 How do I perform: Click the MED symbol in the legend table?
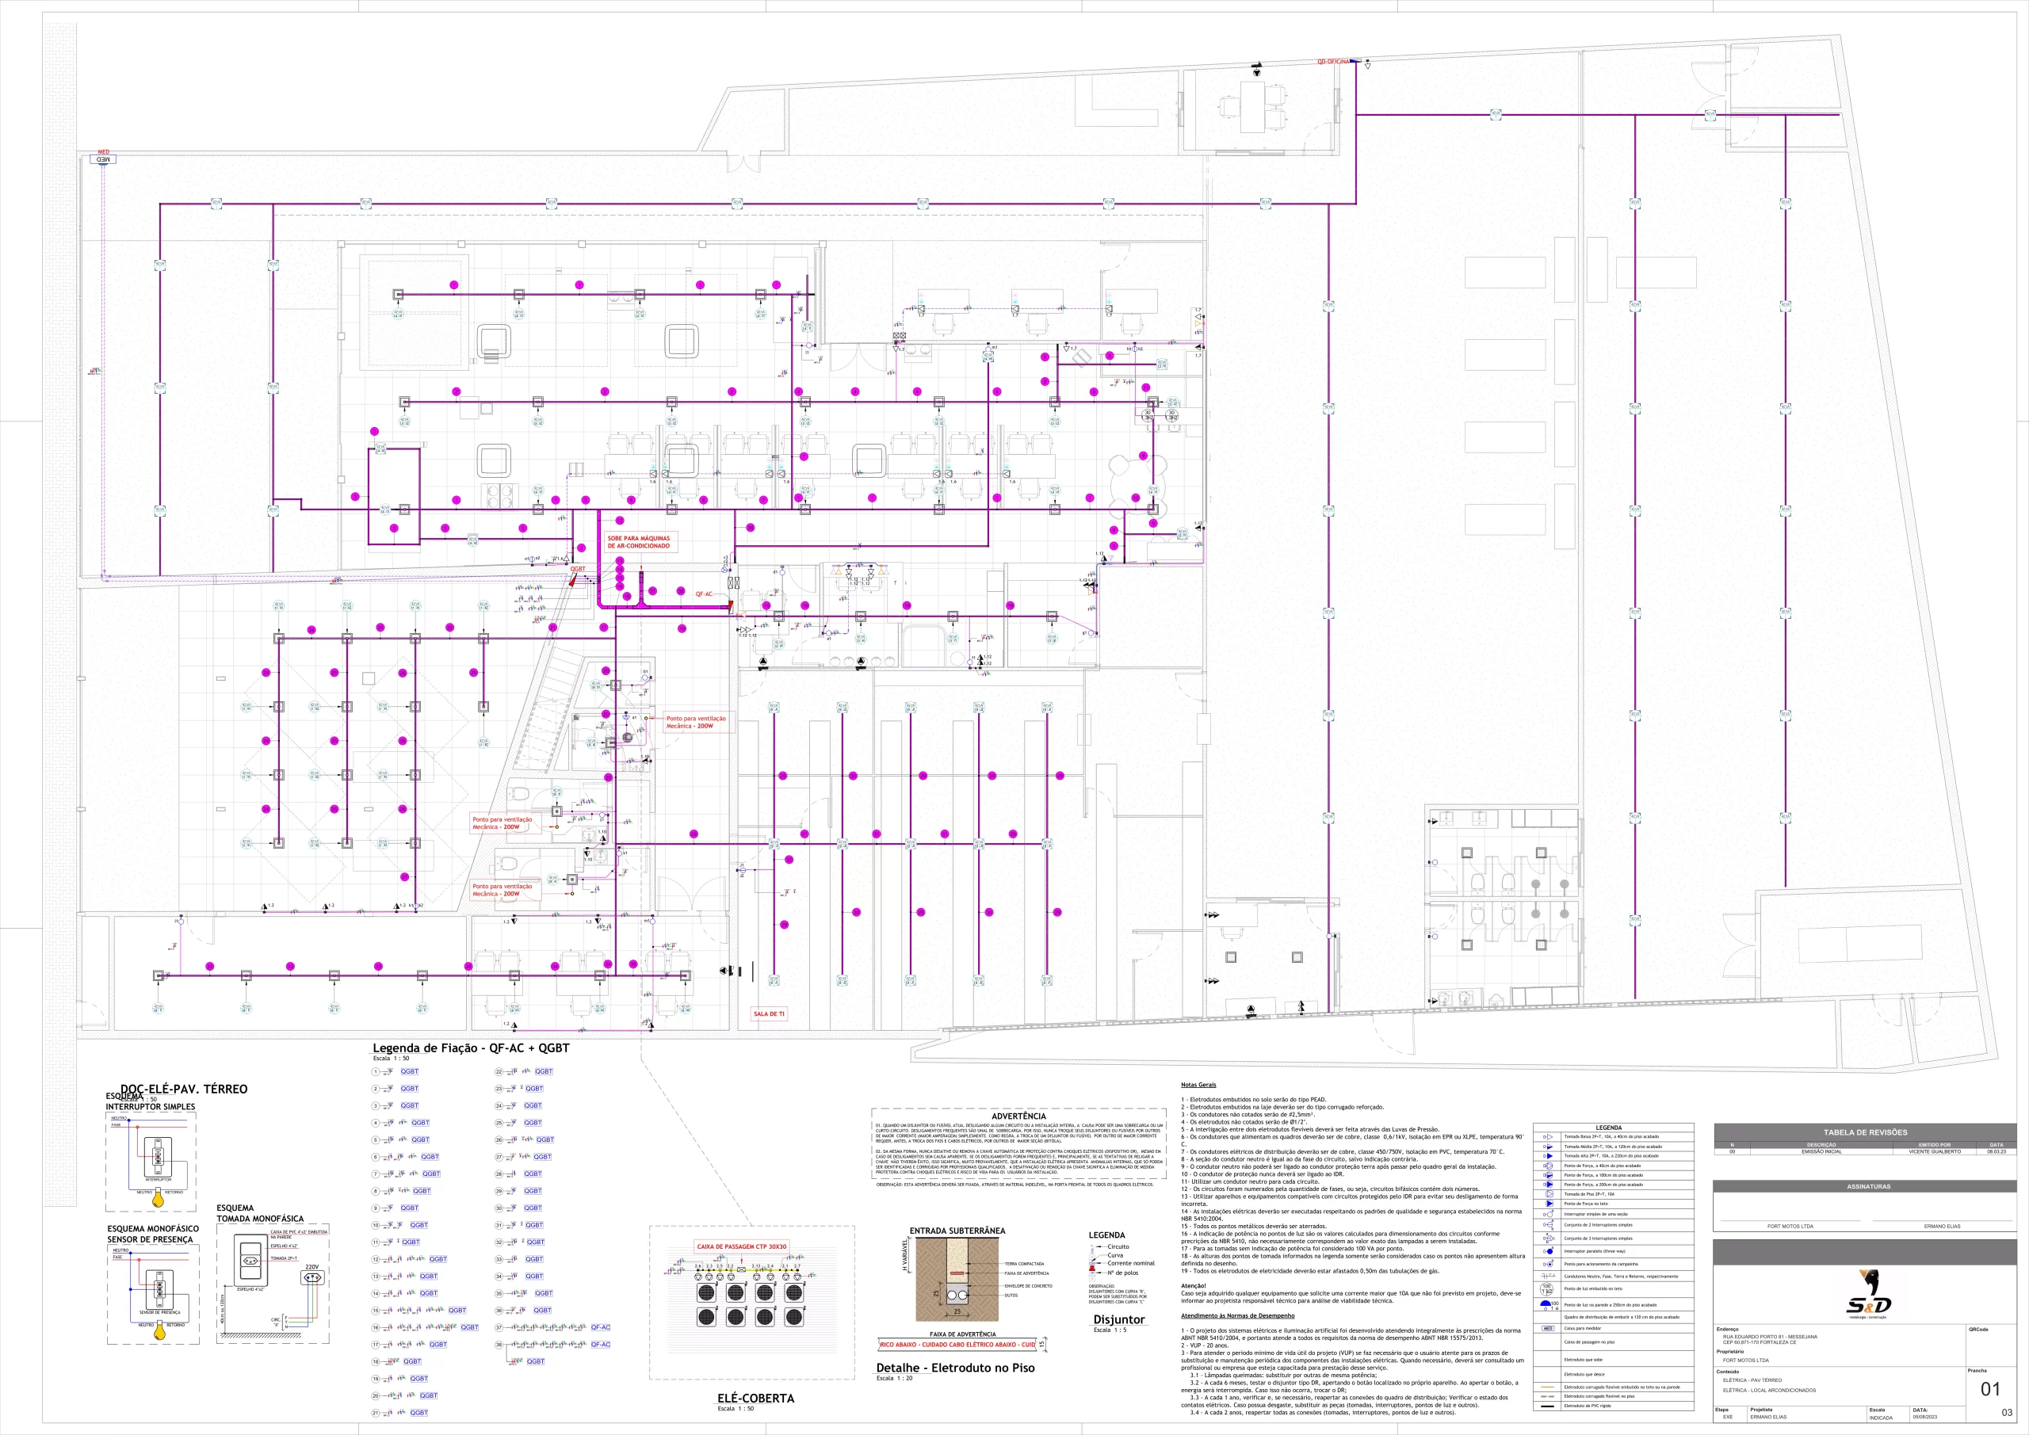click(1547, 1328)
